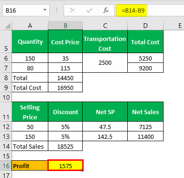Select row 14 header
184x178 pixels.
coord(6,146)
